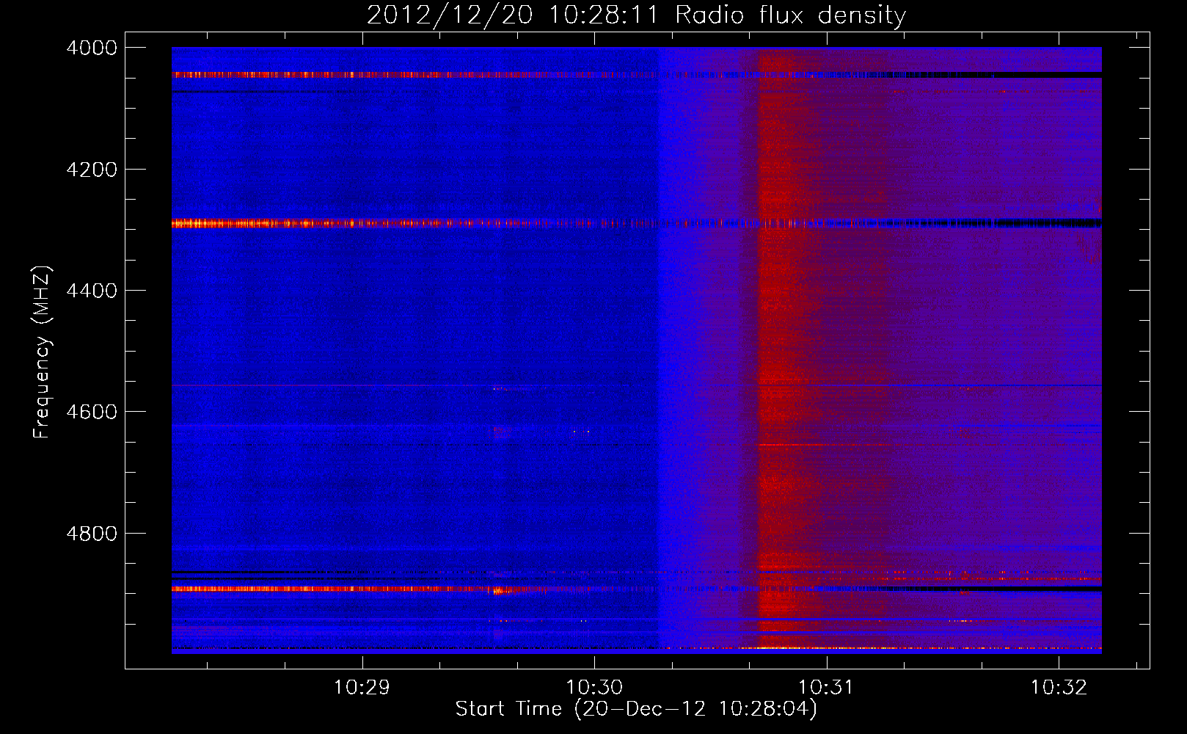This screenshot has width=1187, height=734.
Task: Click the 10:30 time axis label
Action: click(x=594, y=688)
